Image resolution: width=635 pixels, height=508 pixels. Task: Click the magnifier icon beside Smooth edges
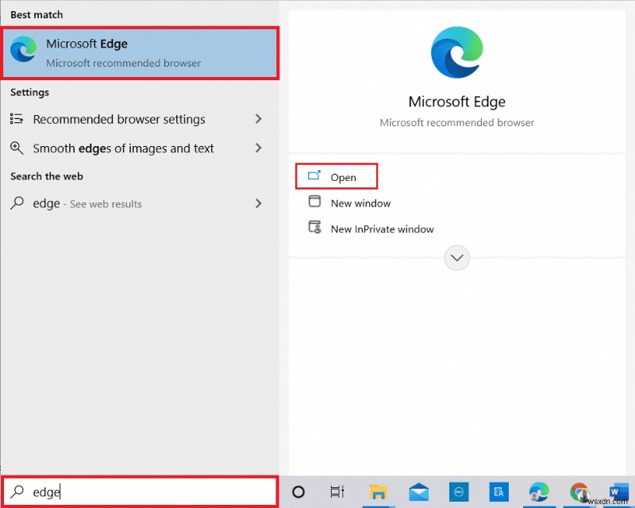click(17, 148)
